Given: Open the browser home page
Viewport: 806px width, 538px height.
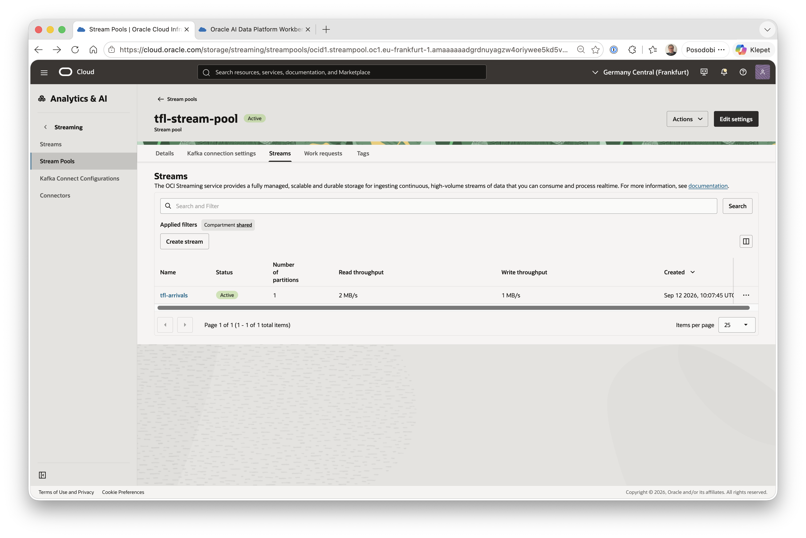Looking at the screenshot, I should (93, 50).
